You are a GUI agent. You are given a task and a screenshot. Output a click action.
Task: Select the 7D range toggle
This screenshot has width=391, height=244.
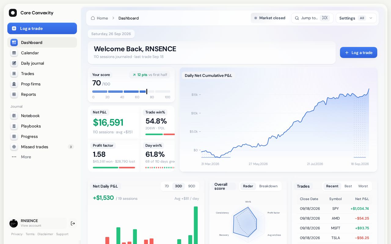pos(167,186)
